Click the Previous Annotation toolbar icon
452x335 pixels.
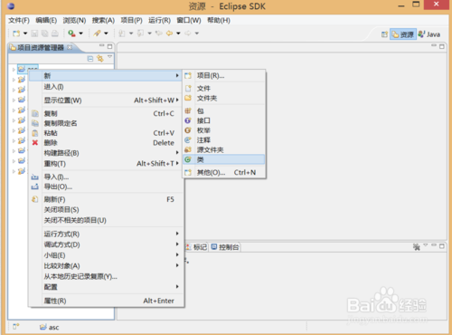coord(140,33)
